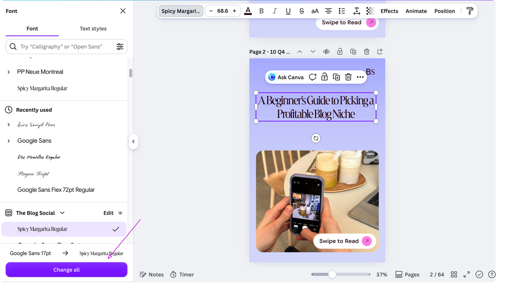Delete page 2 with header trash icon
This screenshot has width=522, height=308.
366,51
